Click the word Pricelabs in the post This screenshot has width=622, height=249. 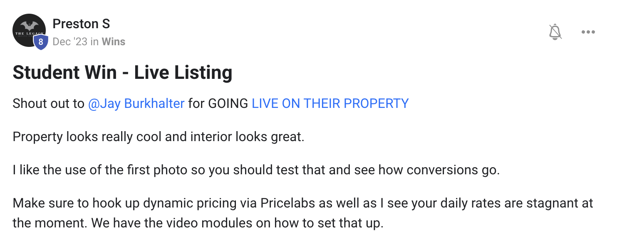click(x=289, y=203)
